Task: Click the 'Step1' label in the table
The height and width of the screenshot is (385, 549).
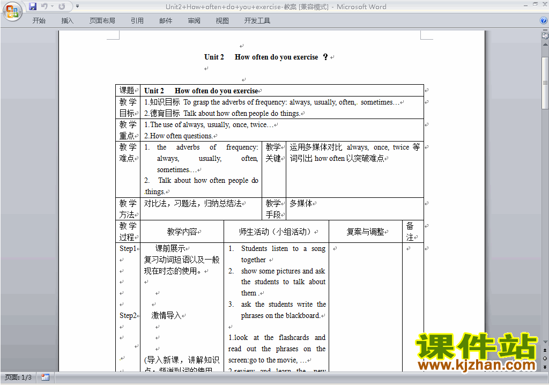Action: click(128, 248)
